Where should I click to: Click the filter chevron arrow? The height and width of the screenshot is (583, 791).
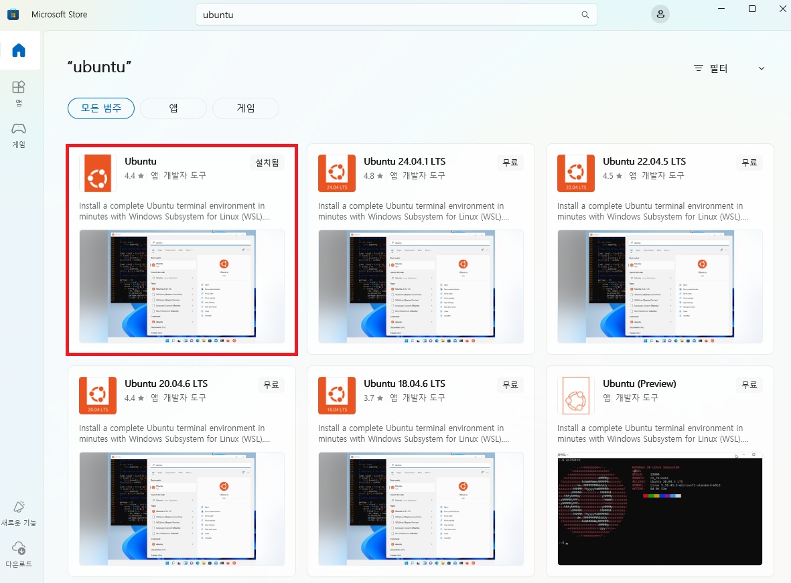click(762, 68)
